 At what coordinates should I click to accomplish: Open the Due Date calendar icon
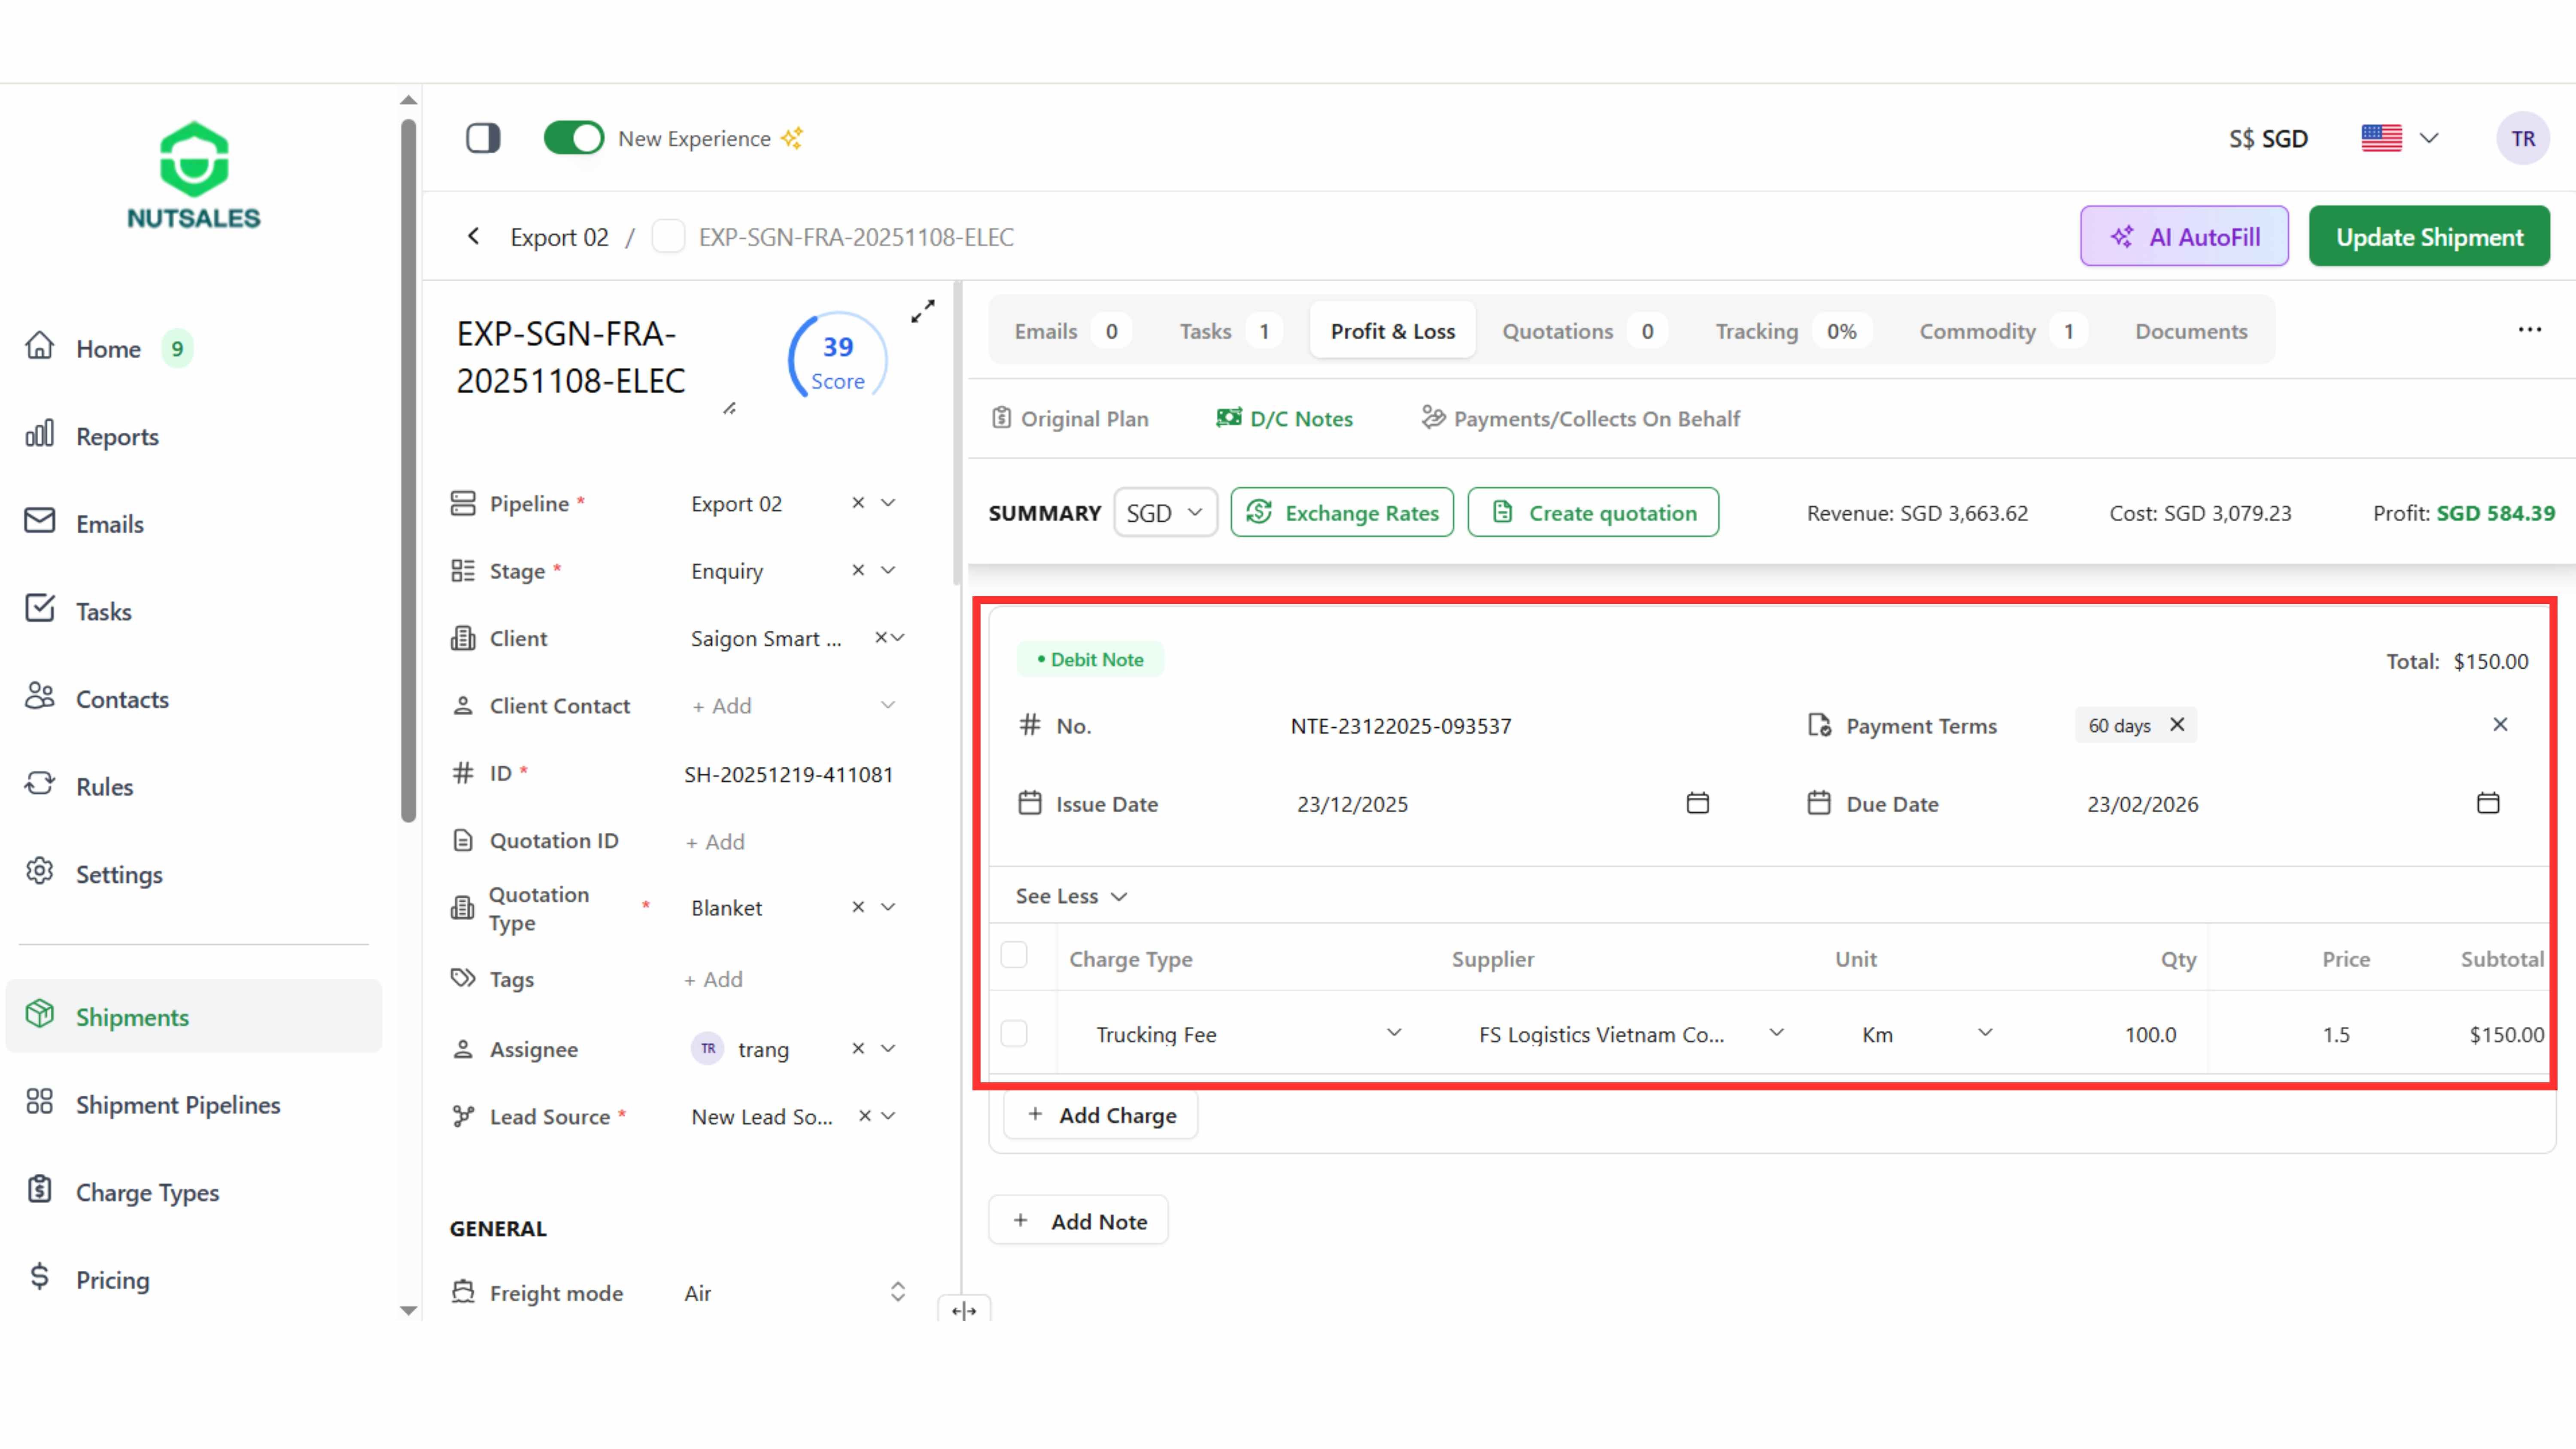click(x=2487, y=803)
